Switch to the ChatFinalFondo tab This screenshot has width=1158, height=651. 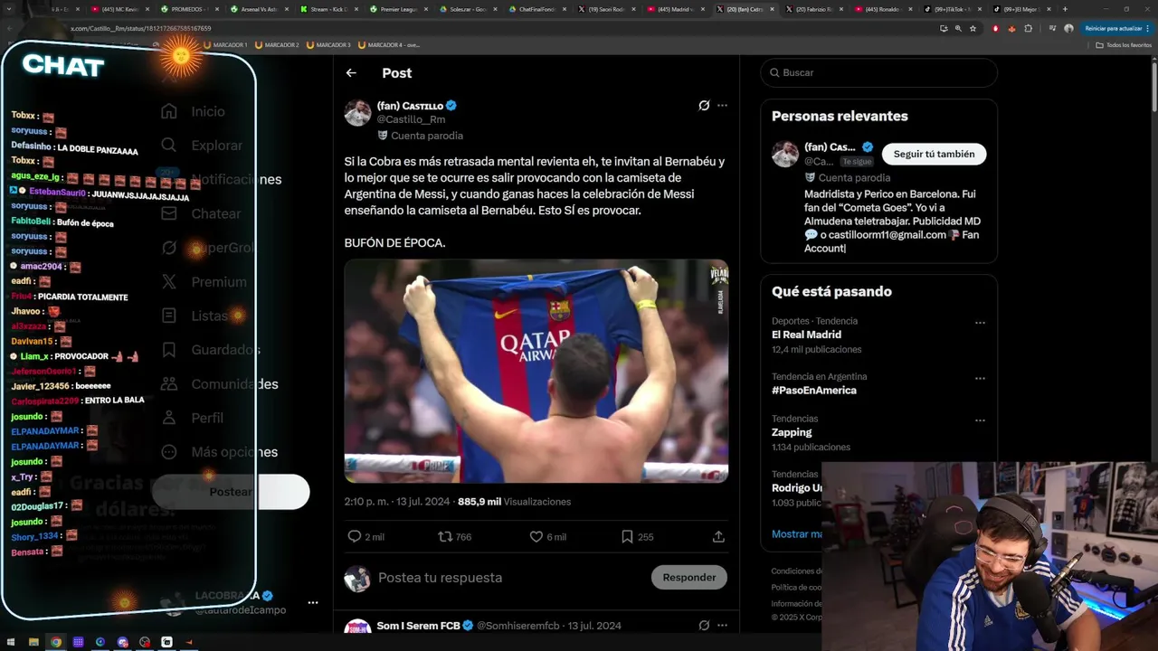[x=536, y=9]
